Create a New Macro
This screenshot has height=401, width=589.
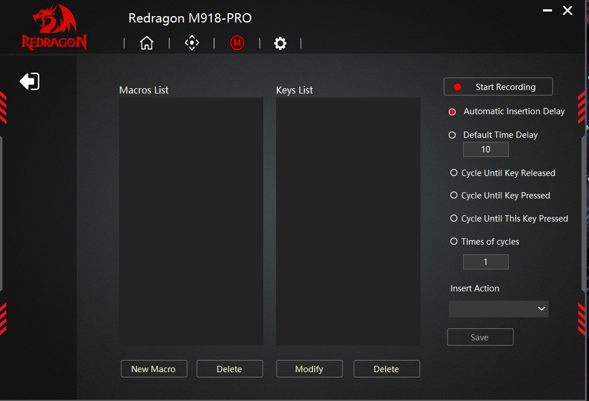154,369
